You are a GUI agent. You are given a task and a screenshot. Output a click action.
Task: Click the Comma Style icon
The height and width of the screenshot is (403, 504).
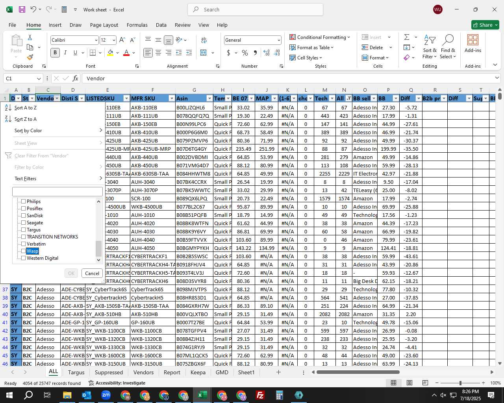255,52
